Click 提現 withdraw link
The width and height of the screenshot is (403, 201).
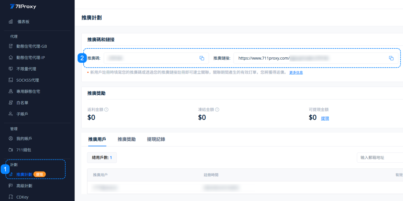[325, 118]
